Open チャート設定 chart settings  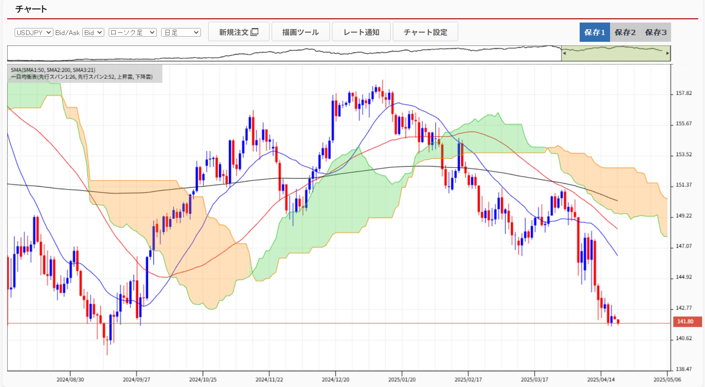click(x=425, y=32)
